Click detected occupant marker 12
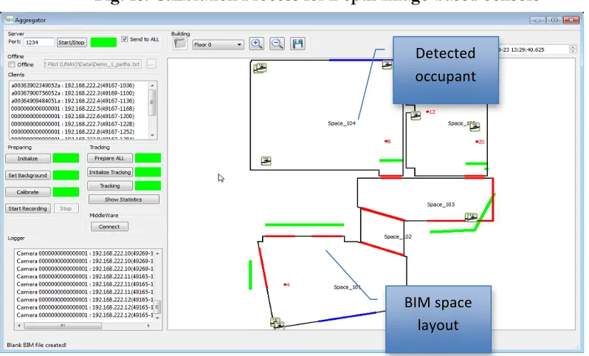 430,112
